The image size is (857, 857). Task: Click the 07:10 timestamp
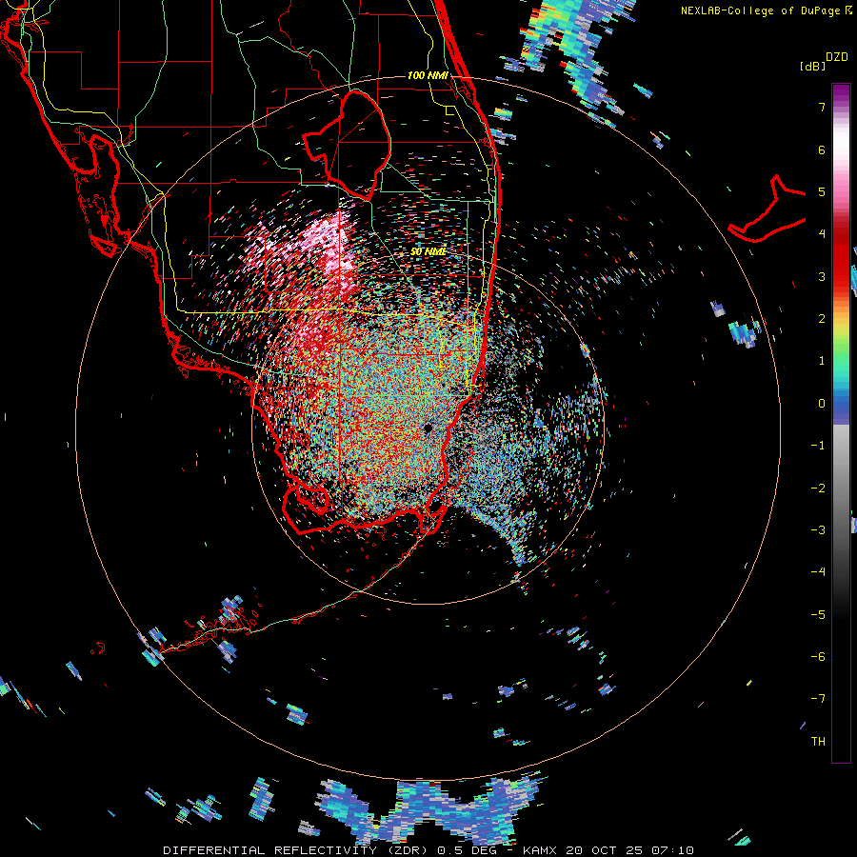672,850
